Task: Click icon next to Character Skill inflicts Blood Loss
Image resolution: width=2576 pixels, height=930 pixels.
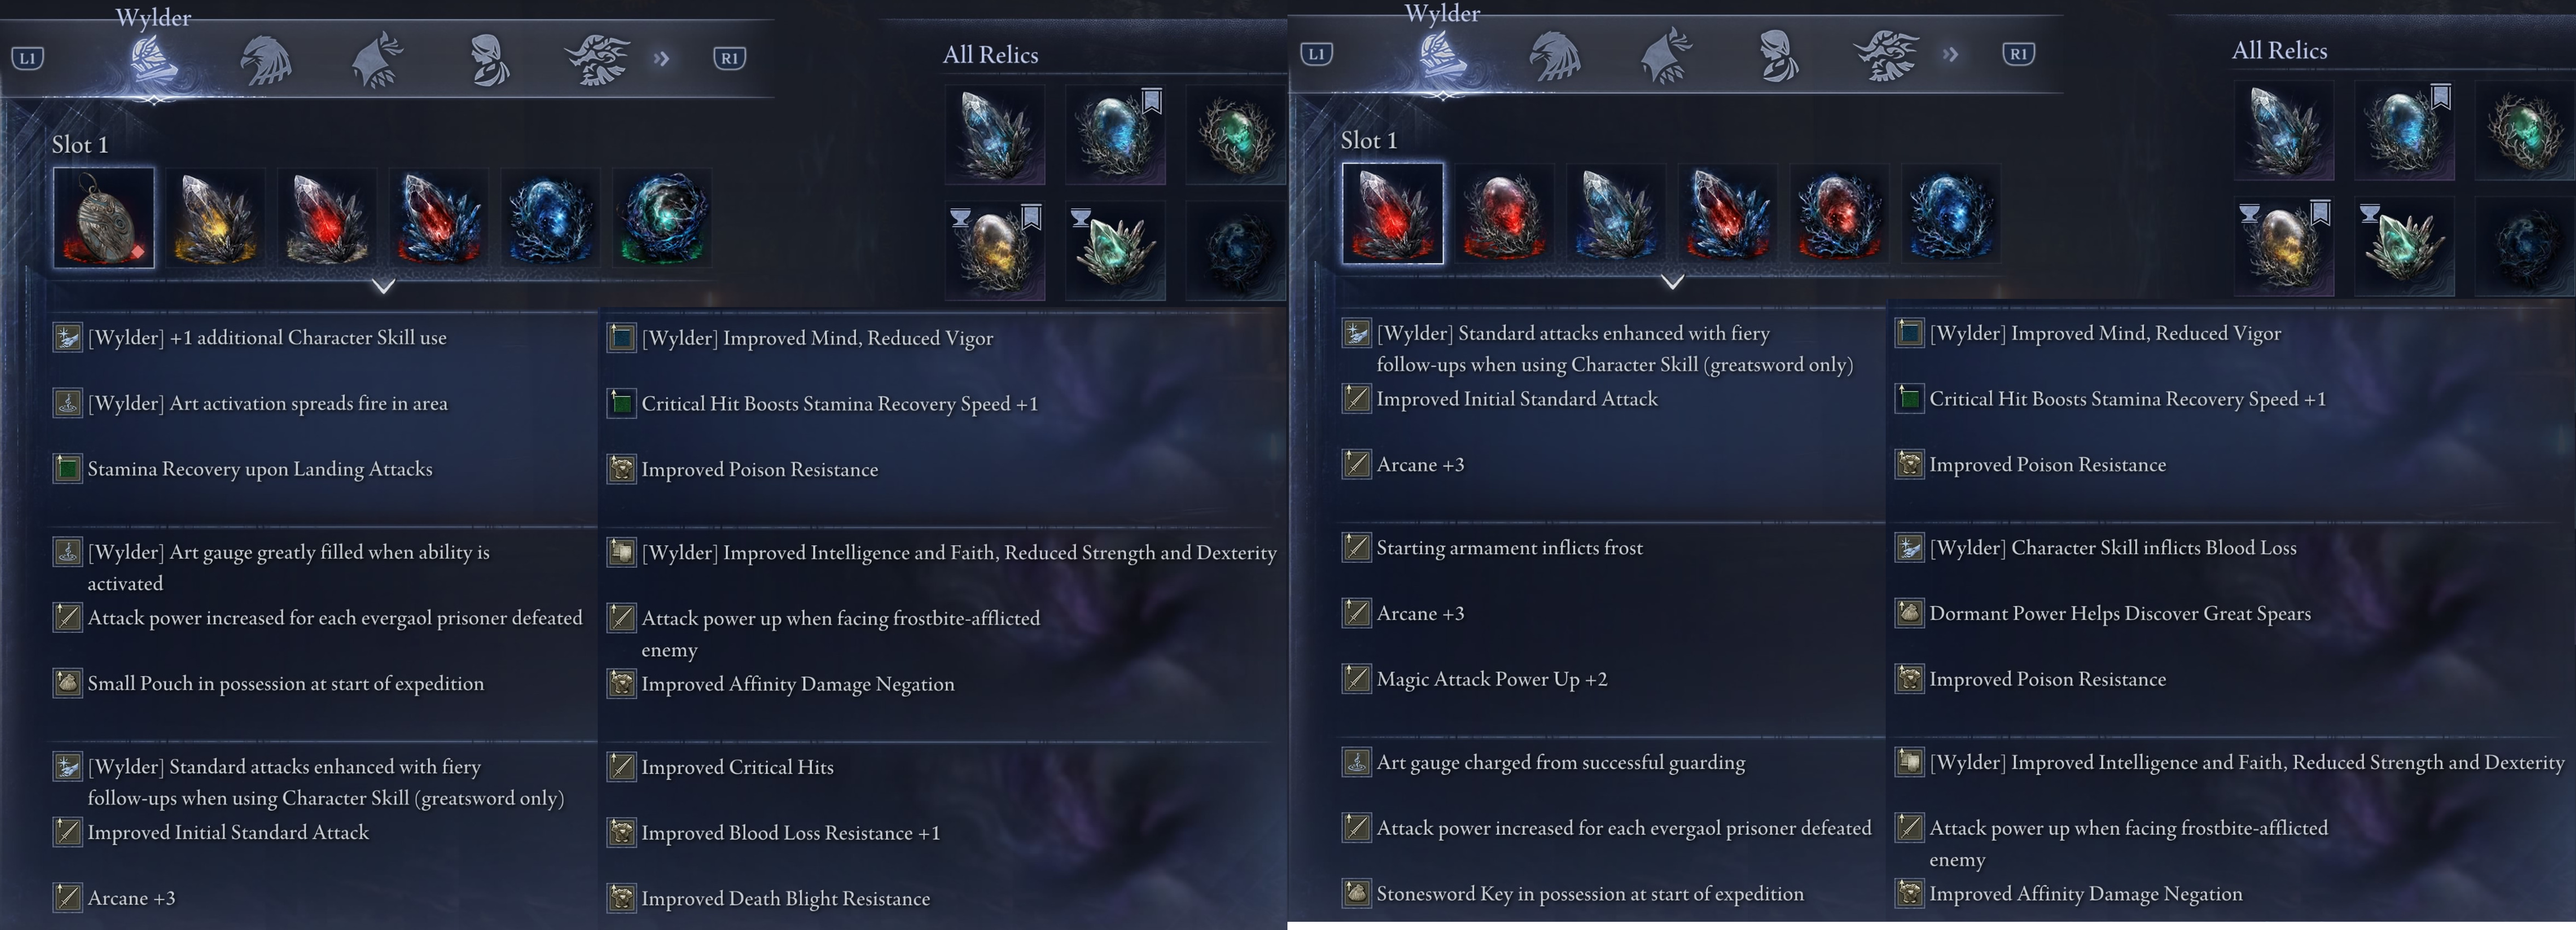Action: (1909, 547)
